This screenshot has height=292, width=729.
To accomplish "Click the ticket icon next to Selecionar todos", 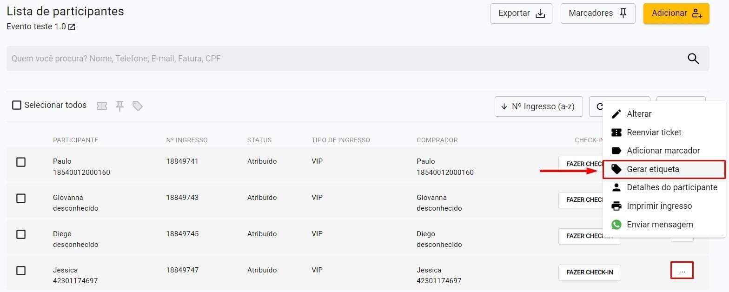I will tap(102, 106).
